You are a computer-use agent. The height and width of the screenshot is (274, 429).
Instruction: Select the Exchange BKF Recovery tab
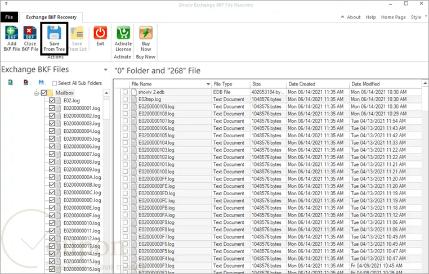[51, 17]
